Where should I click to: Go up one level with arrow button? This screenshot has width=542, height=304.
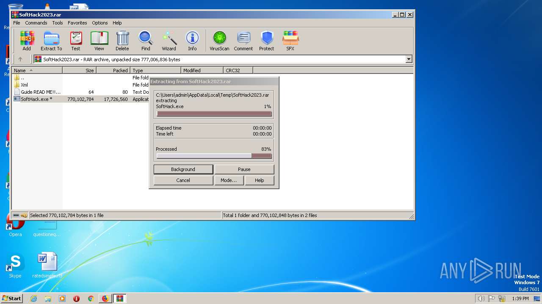pyautogui.click(x=20, y=60)
